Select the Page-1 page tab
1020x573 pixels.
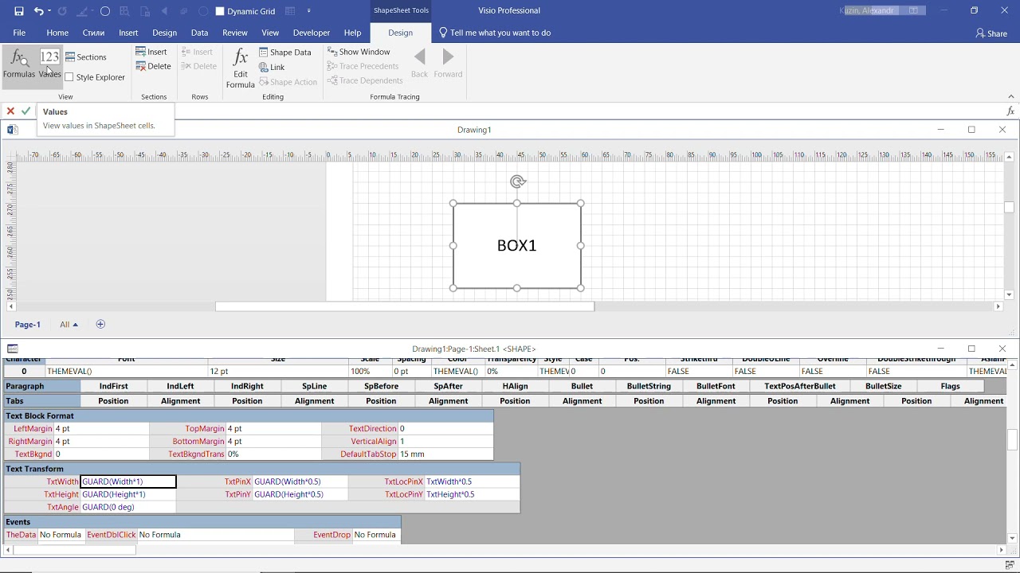[28, 325]
